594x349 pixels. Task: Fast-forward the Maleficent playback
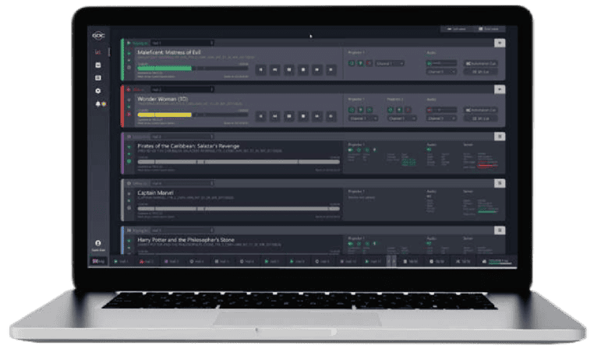point(317,69)
